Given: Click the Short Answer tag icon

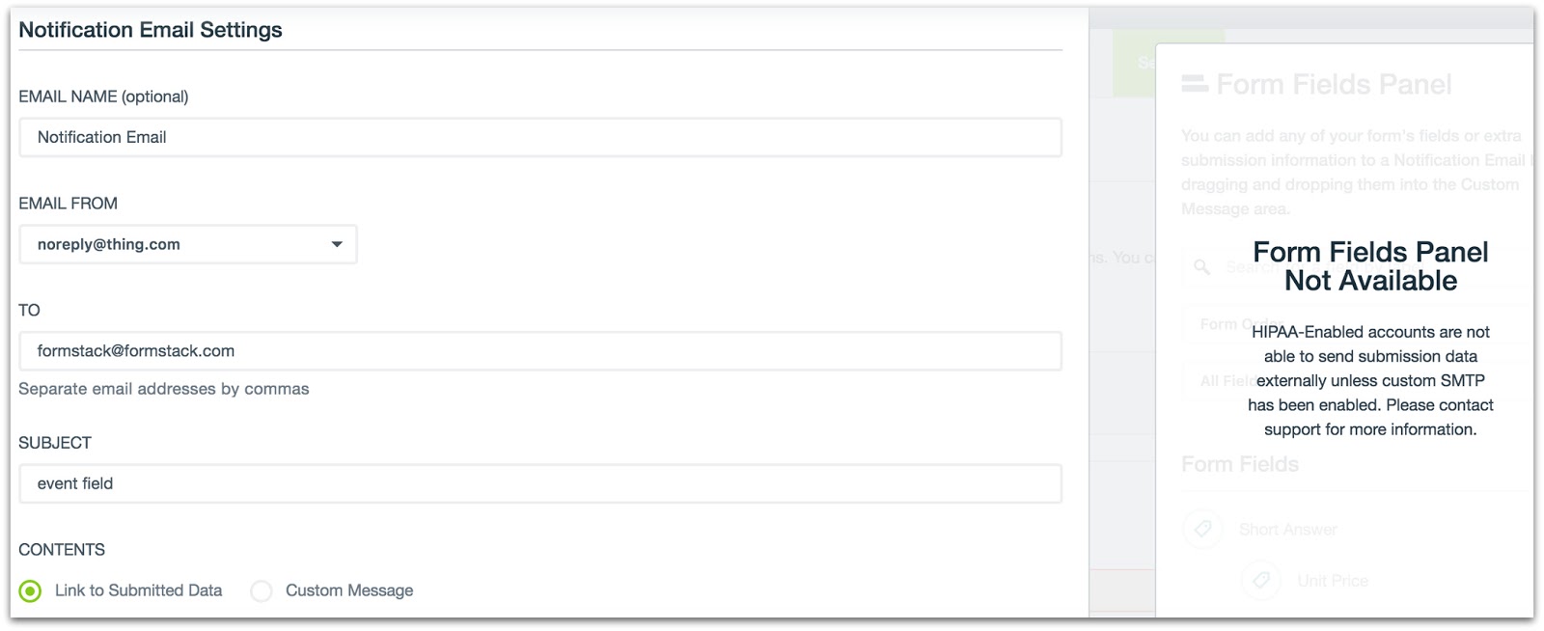Looking at the screenshot, I should [1202, 529].
